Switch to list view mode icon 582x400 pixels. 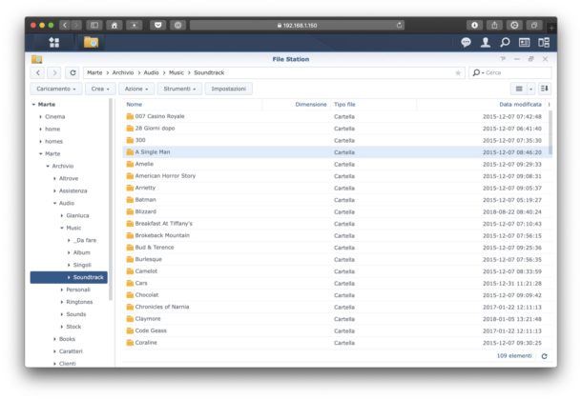(519, 89)
